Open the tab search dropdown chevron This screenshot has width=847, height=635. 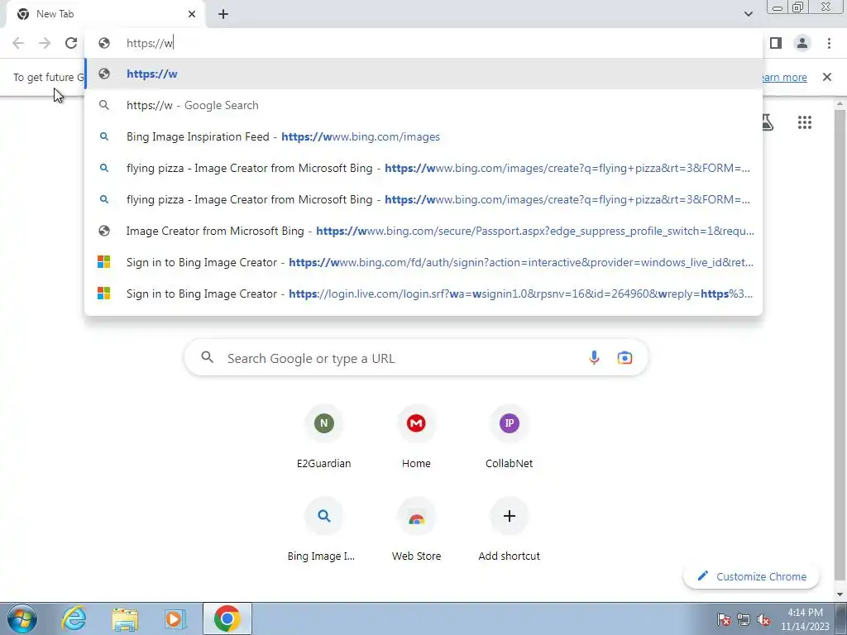click(748, 14)
